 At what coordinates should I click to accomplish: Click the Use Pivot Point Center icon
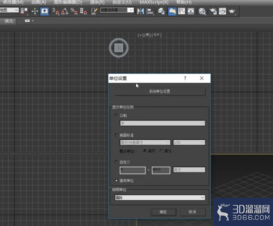(24, 11)
